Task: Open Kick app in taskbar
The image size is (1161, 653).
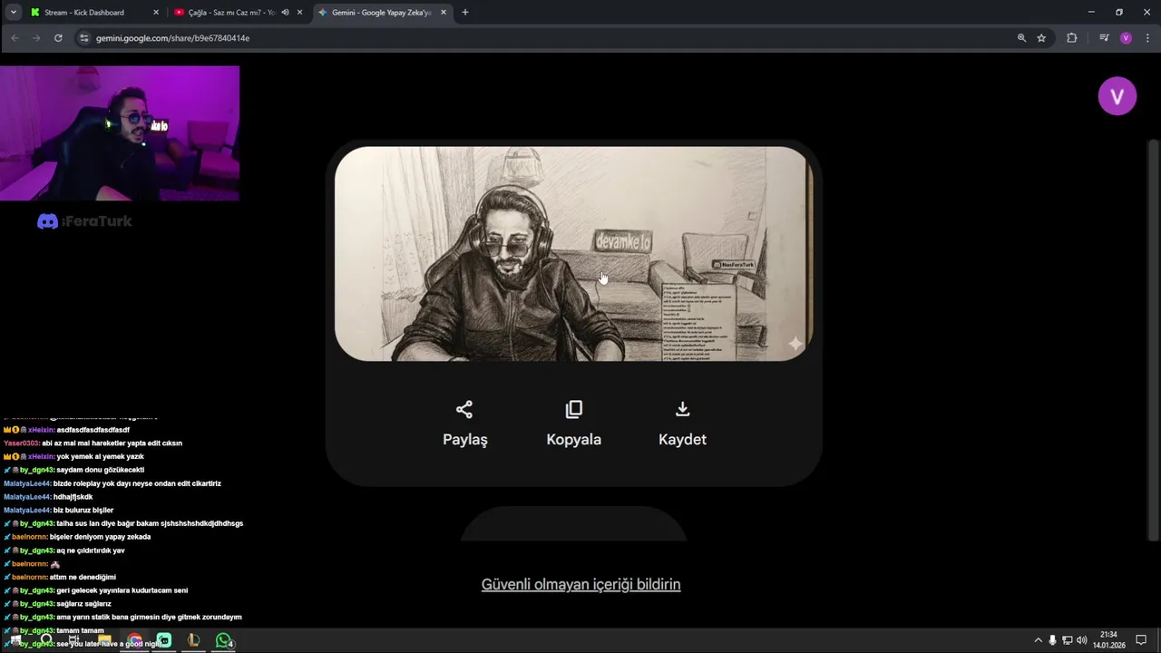Action: pos(164,640)
